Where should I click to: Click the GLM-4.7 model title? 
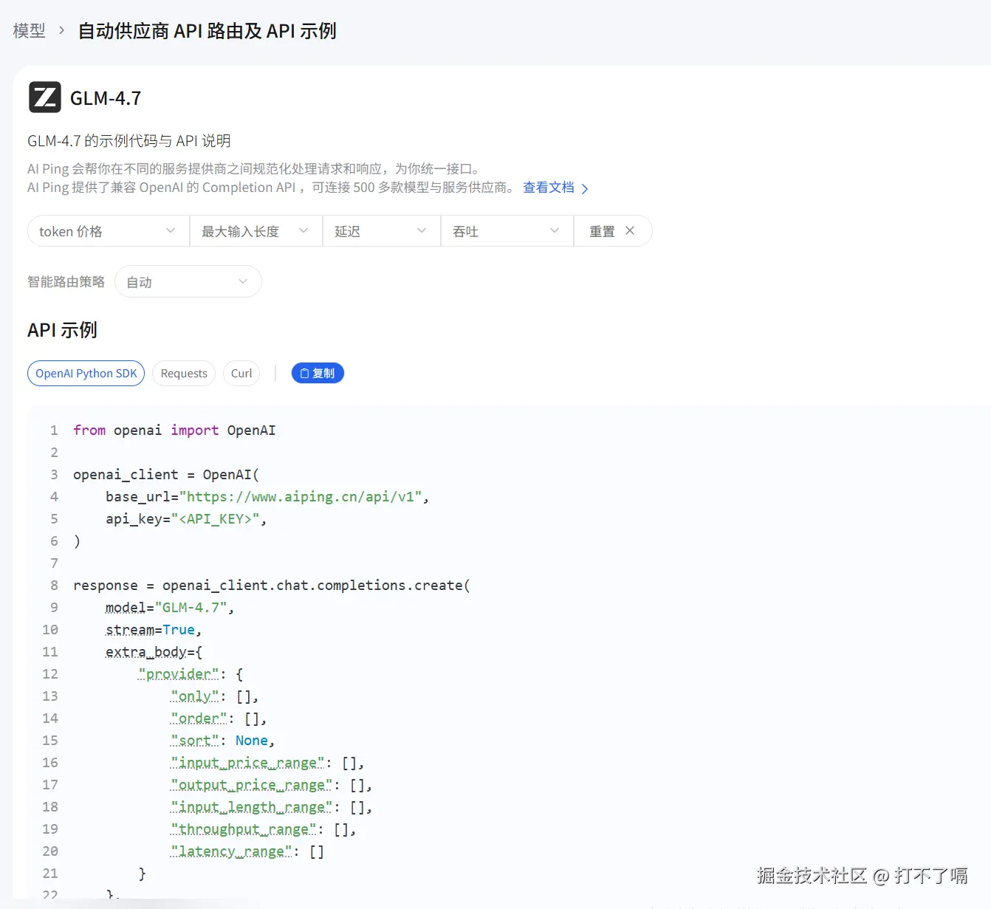point(106,97)
